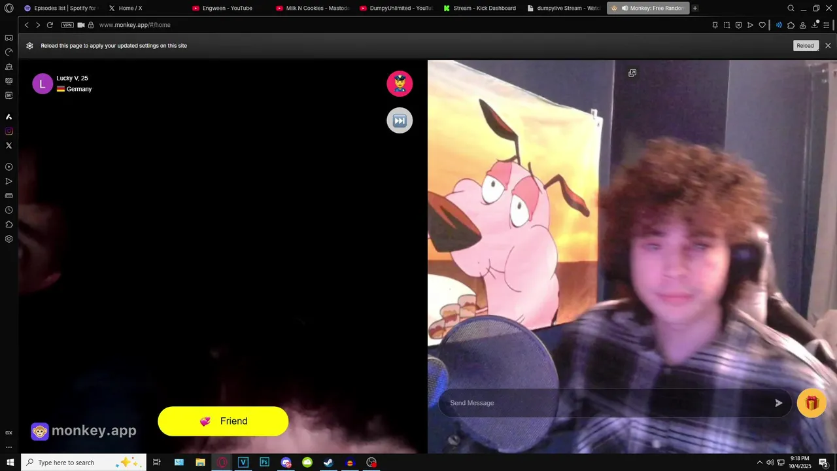
Task: Switch to the dumpylive Stream tab
Action: click(564, 8)
